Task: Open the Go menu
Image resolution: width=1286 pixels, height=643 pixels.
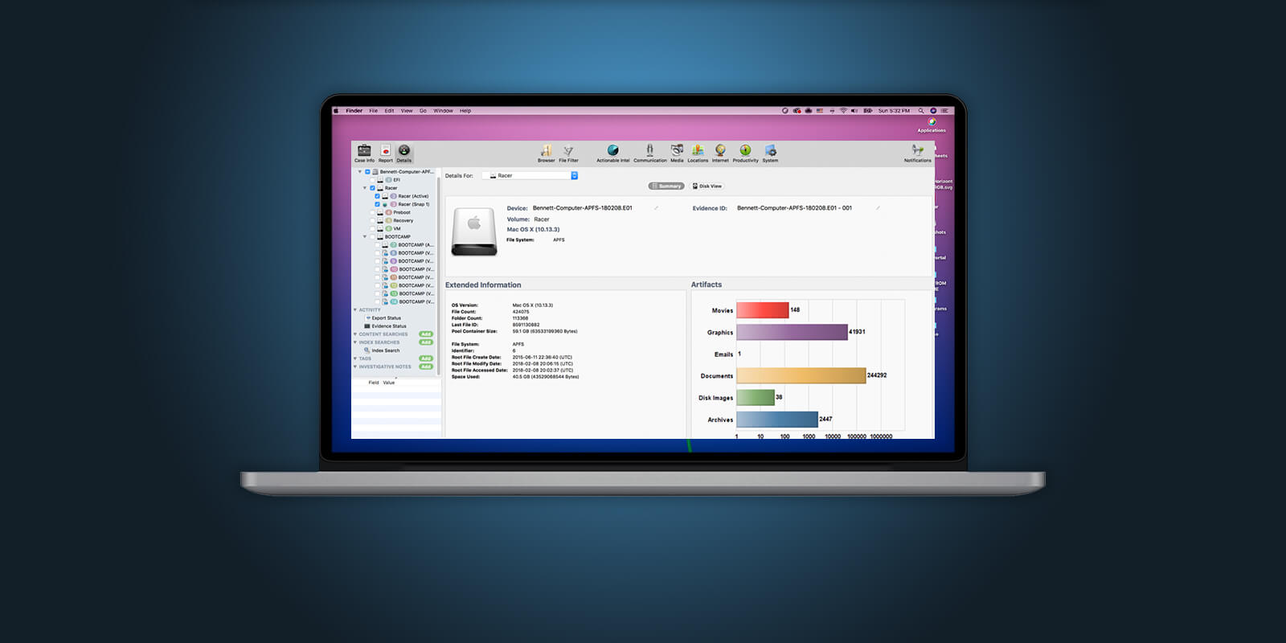Action: 423,111
